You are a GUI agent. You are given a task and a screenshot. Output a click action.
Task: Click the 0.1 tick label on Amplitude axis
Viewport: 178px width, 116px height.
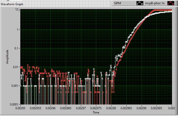pos(17,48)
